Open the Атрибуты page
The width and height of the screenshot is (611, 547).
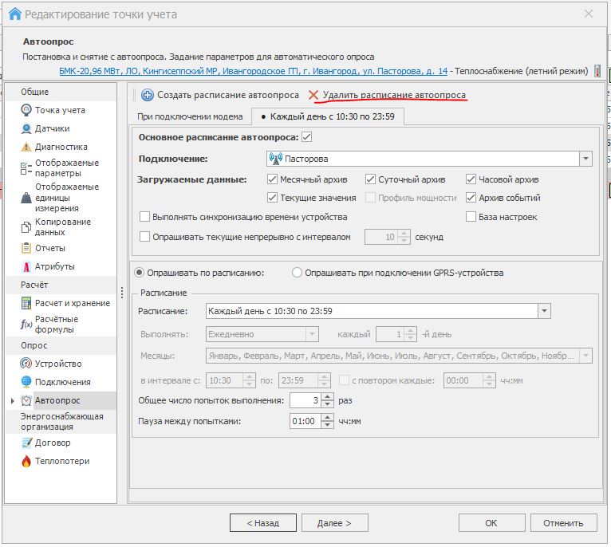tap(54, 266)
